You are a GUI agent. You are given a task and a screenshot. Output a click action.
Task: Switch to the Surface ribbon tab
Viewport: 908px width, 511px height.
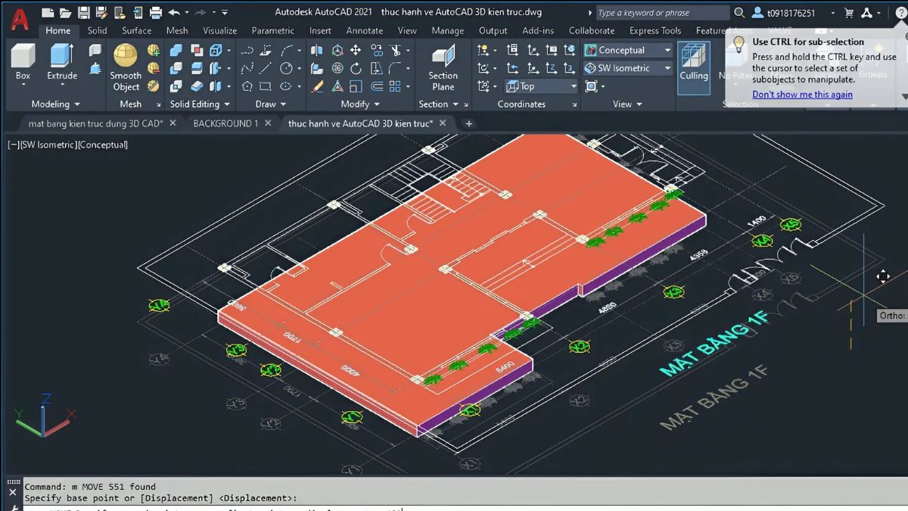pos(137,31)
